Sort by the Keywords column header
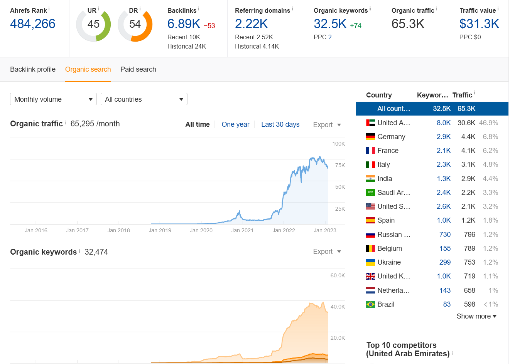 [x=432, y=95]
